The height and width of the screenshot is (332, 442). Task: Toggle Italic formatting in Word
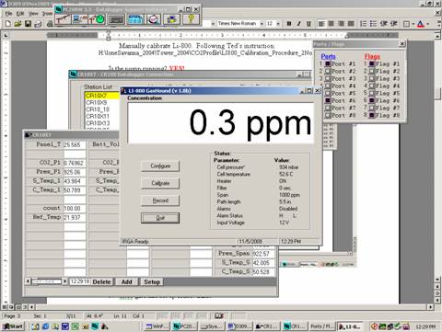pyautogui.click(x=299, y=24)
